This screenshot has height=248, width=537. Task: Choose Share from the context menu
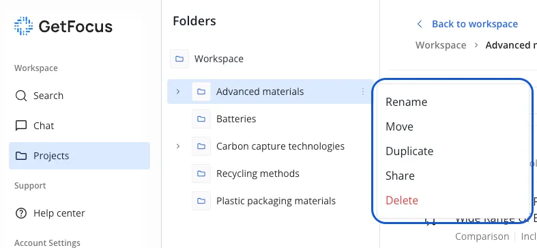(x=400, y=176)
